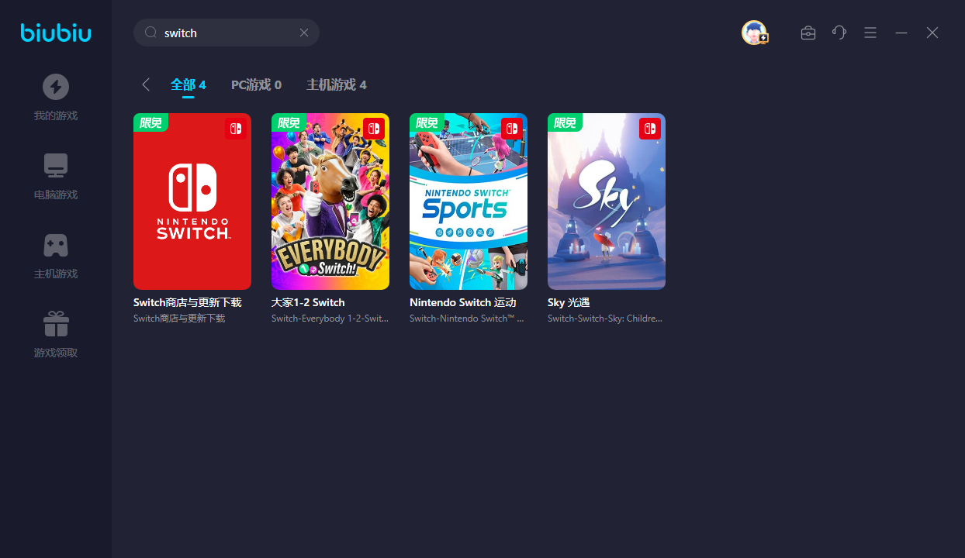This screenshot has height=558, width=965.
Task: Switch to 全部 4 tab
Action: [x=189, y=84]
